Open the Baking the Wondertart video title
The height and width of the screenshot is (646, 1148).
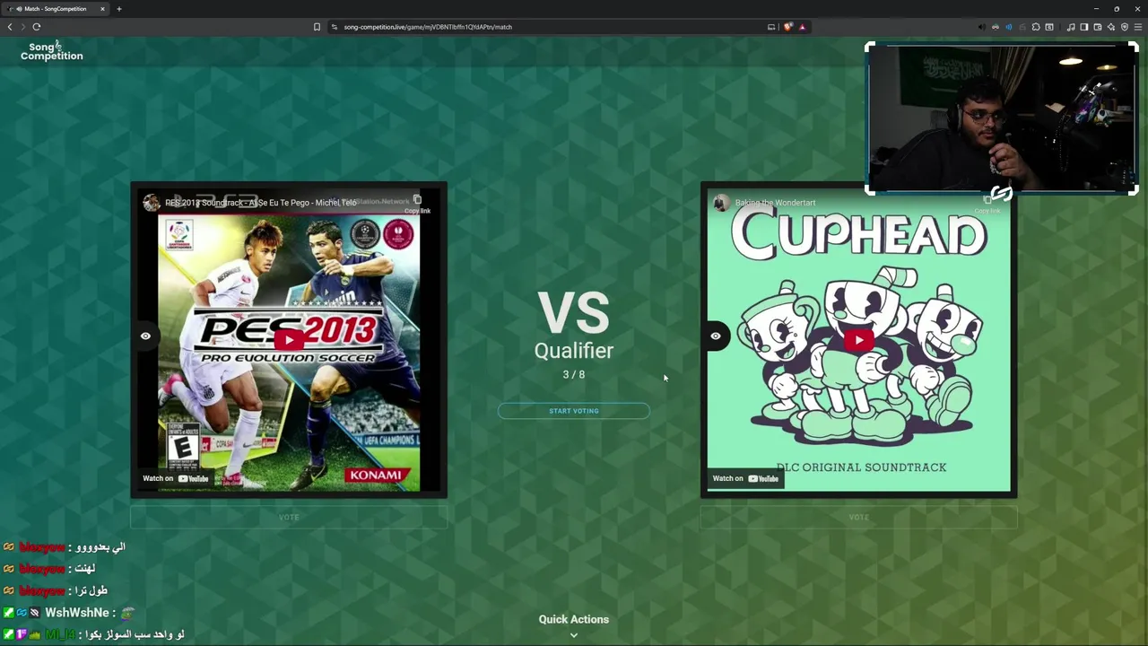pyautogui.click(x=776, y=203)
